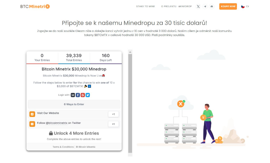The height and width of the screenshot is (163, 270).
Task: Click the lock icon beside Unlock 4 More Entries
Action: [51, 133]
